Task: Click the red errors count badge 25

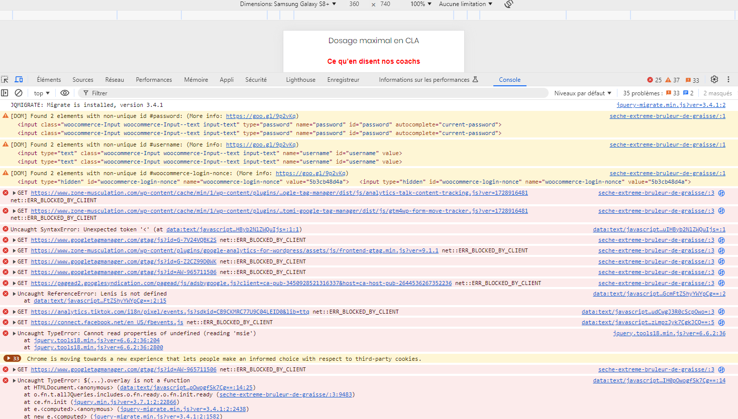Action: (x=654, y=80)
